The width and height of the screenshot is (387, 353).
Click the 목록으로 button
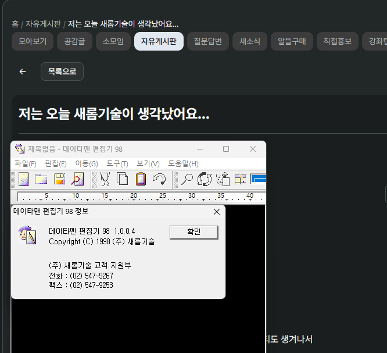tap(62, 72)
